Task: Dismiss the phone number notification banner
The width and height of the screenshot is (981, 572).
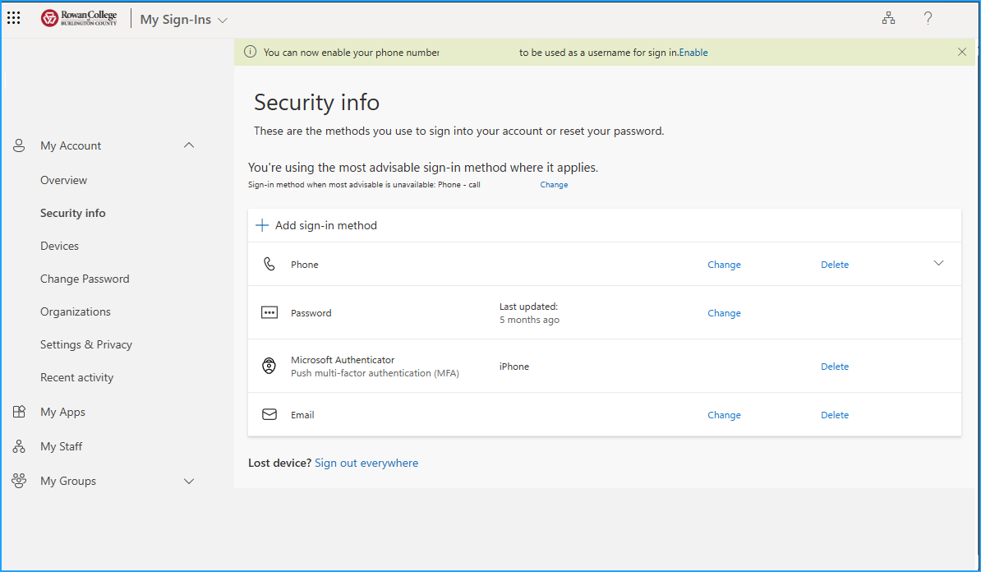Action: click(x=962, y=51)
